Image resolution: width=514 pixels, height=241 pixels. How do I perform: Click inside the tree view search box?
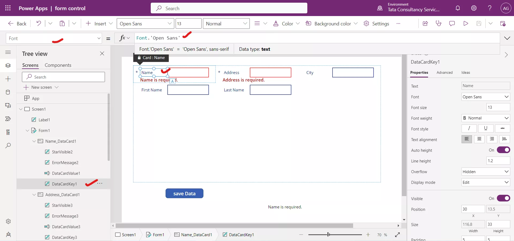63,77
